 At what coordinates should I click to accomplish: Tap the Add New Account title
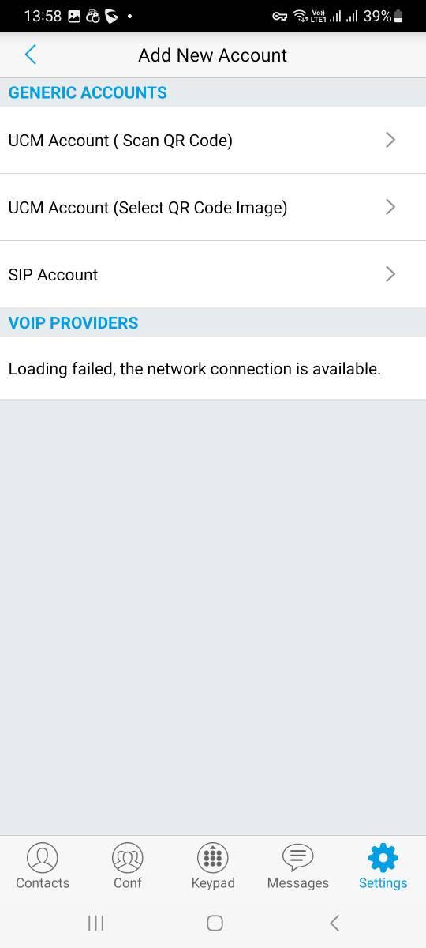coord(213,55)
